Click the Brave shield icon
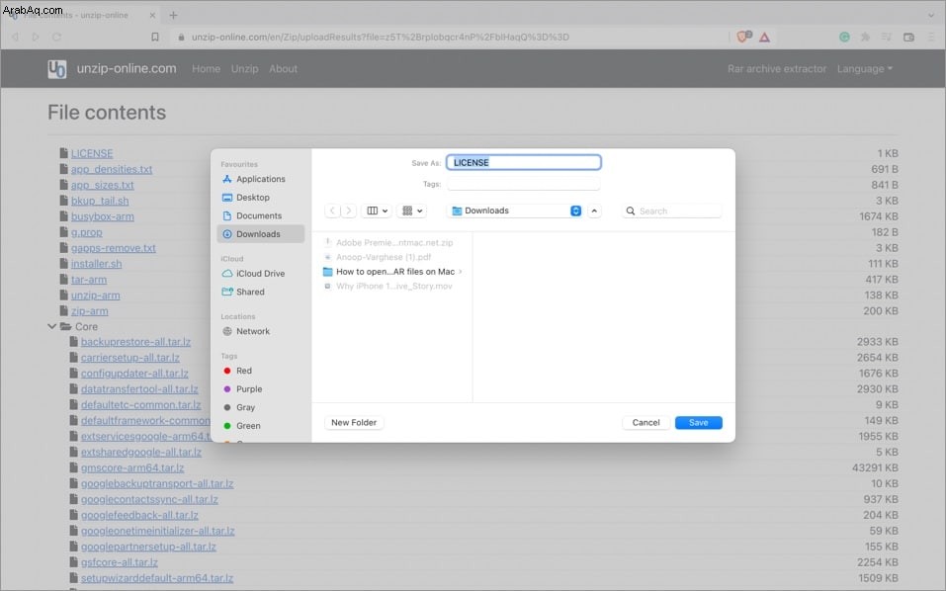 pyautogui.click(x=744, y=37)
